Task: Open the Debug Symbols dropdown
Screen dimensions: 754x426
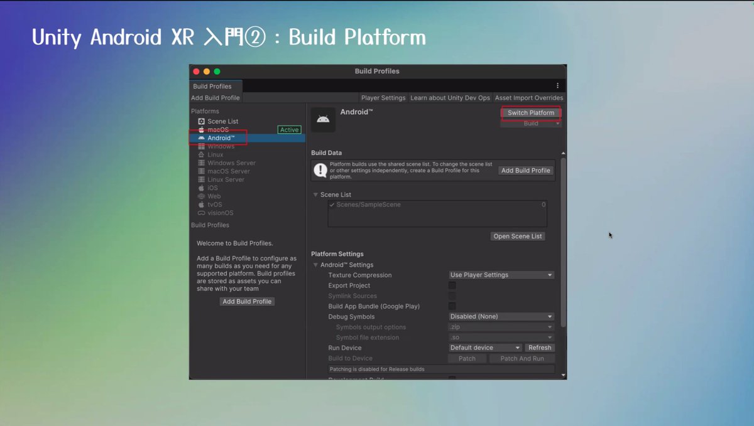Action: 501,316
